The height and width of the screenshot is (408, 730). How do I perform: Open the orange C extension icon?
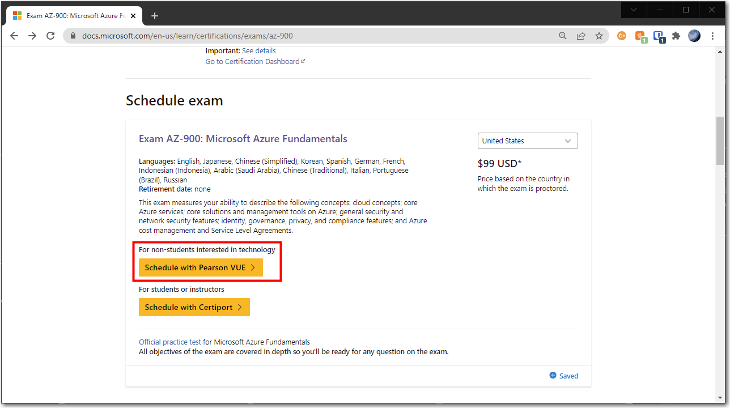622,36
